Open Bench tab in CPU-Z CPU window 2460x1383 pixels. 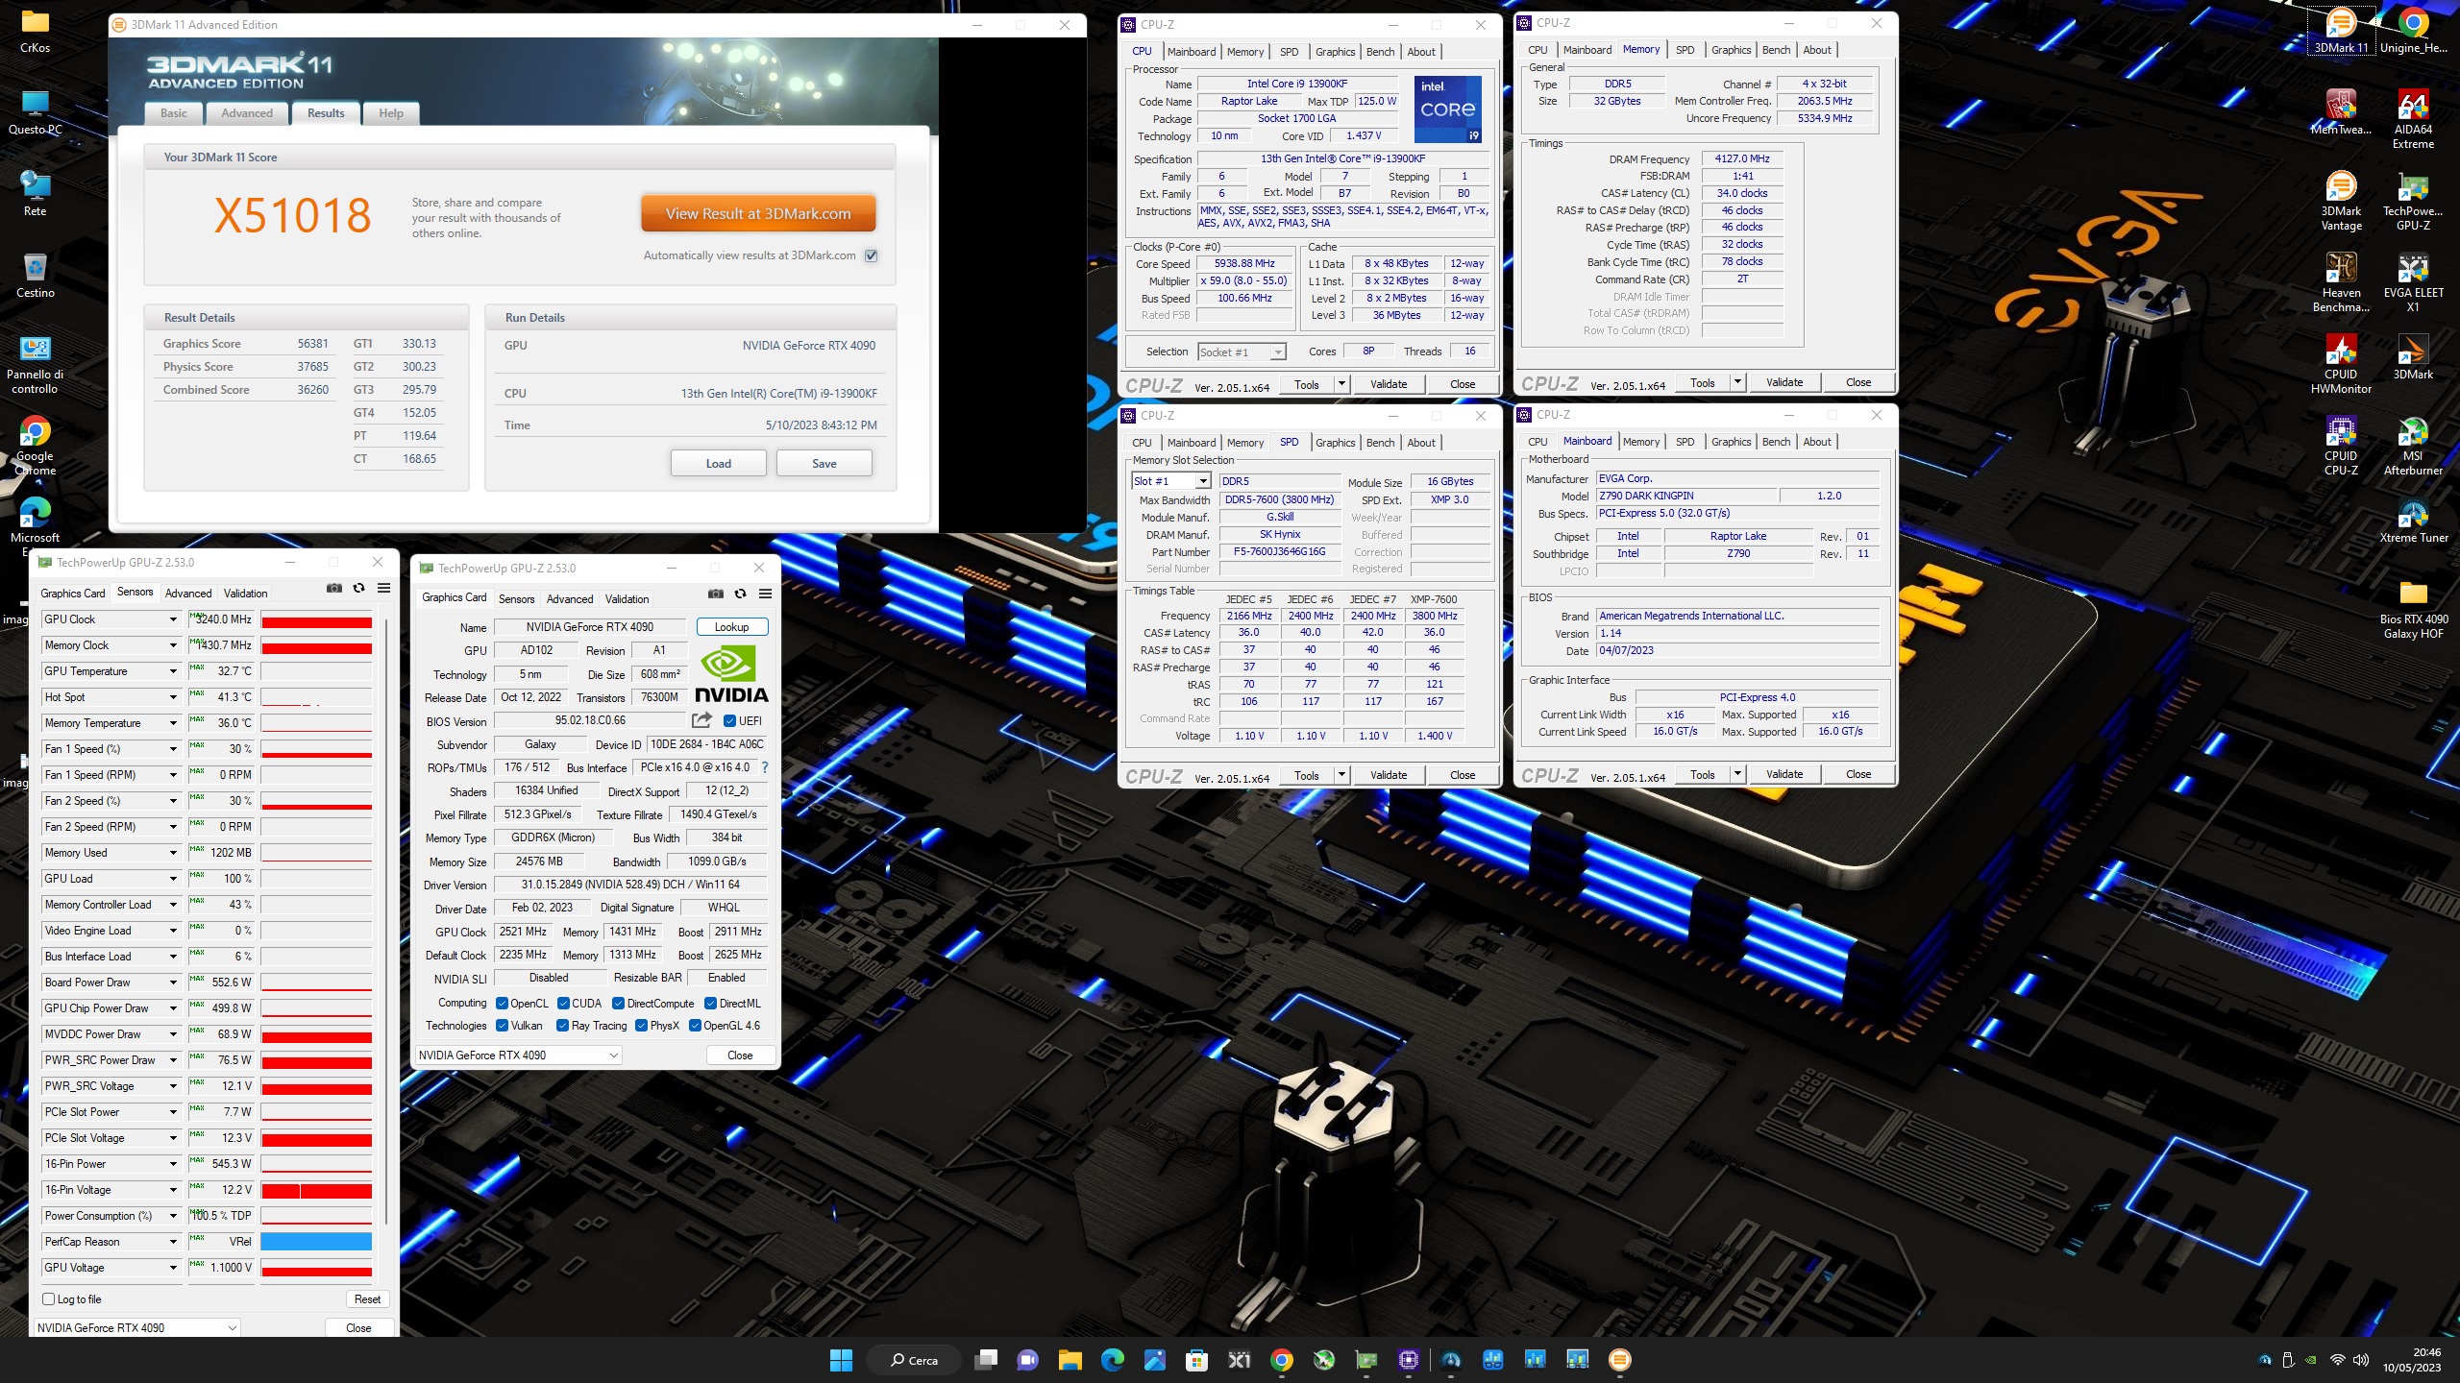click(1380, 52)
